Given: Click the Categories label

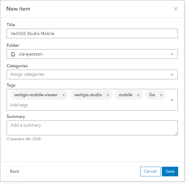Looking at the screenshot, I should pos(17,66).
